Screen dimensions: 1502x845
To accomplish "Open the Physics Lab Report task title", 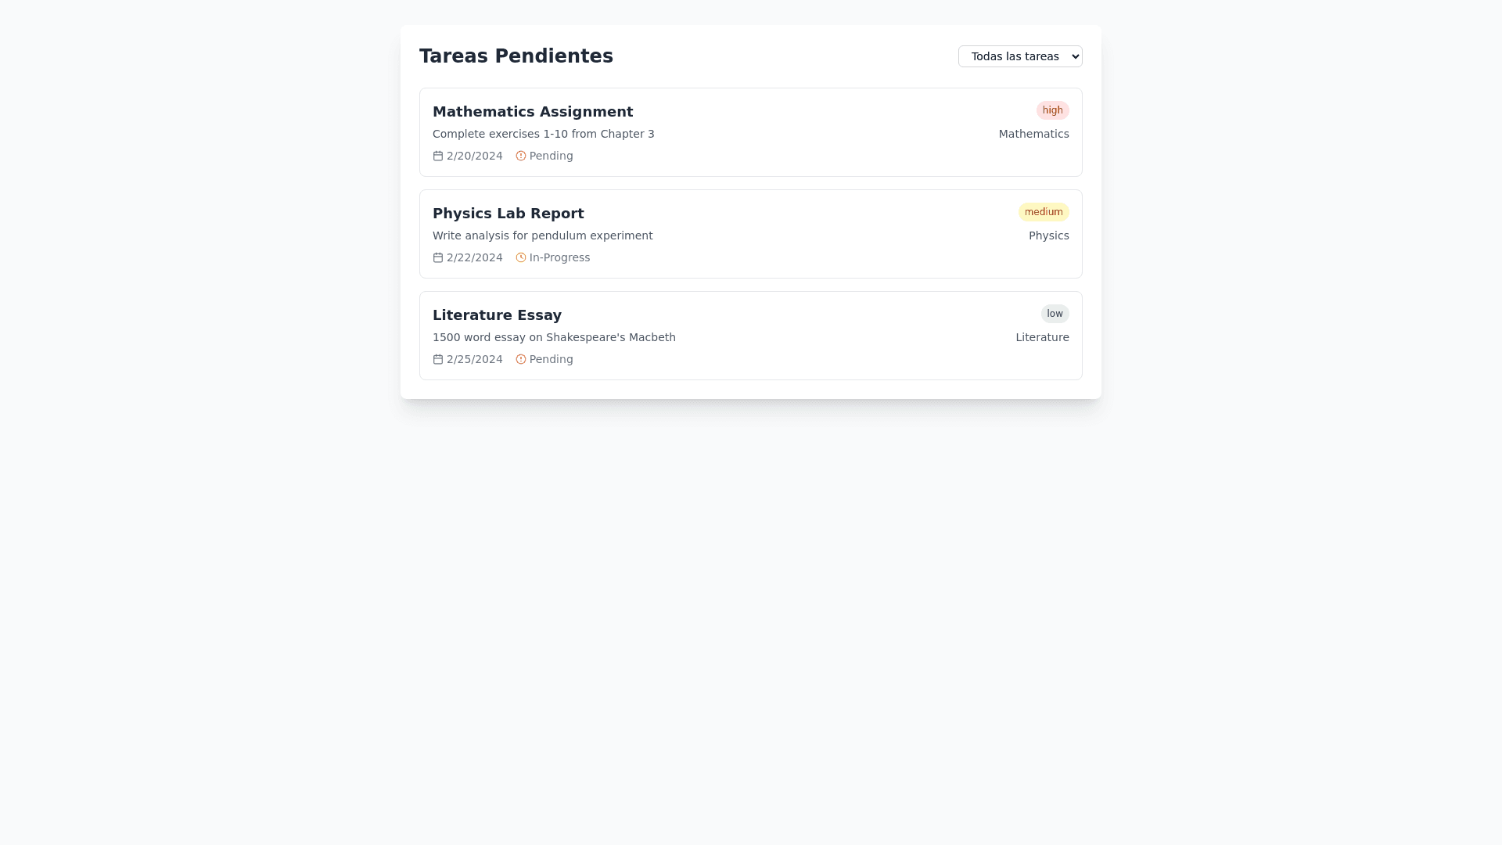I will coord(508,214).
